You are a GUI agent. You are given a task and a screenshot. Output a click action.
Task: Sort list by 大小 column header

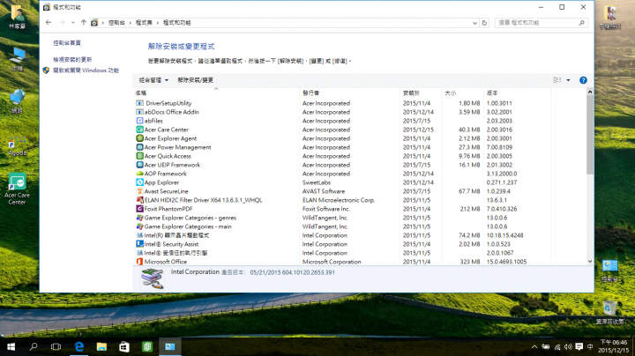[462, 93]
